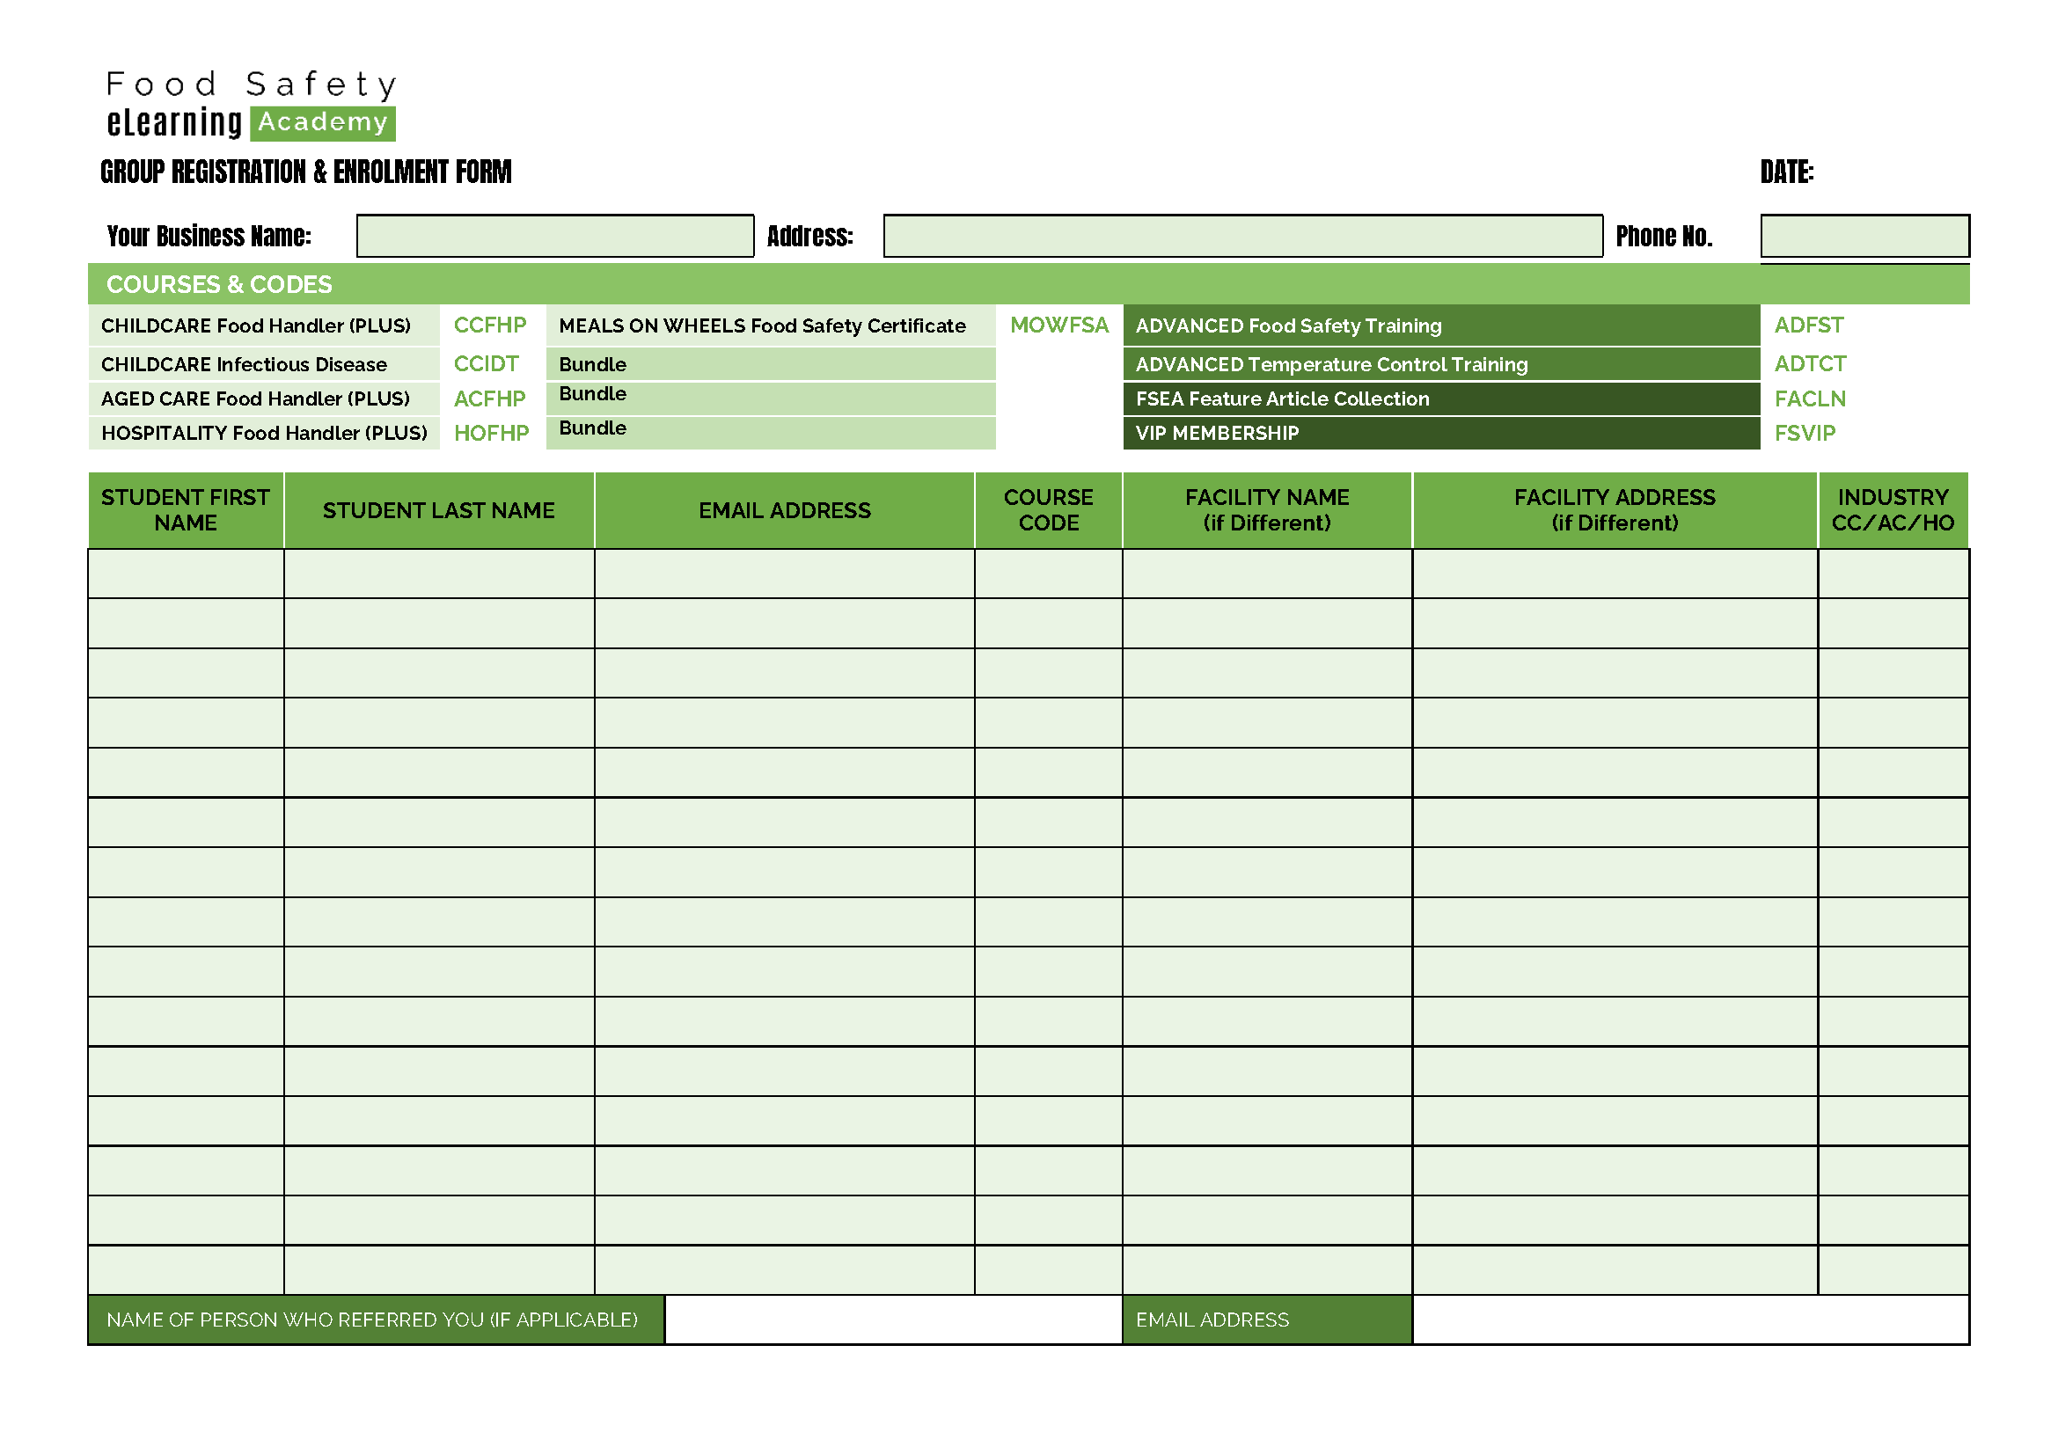
Task: Click the CCIDT course code
Action: point(486,364)
